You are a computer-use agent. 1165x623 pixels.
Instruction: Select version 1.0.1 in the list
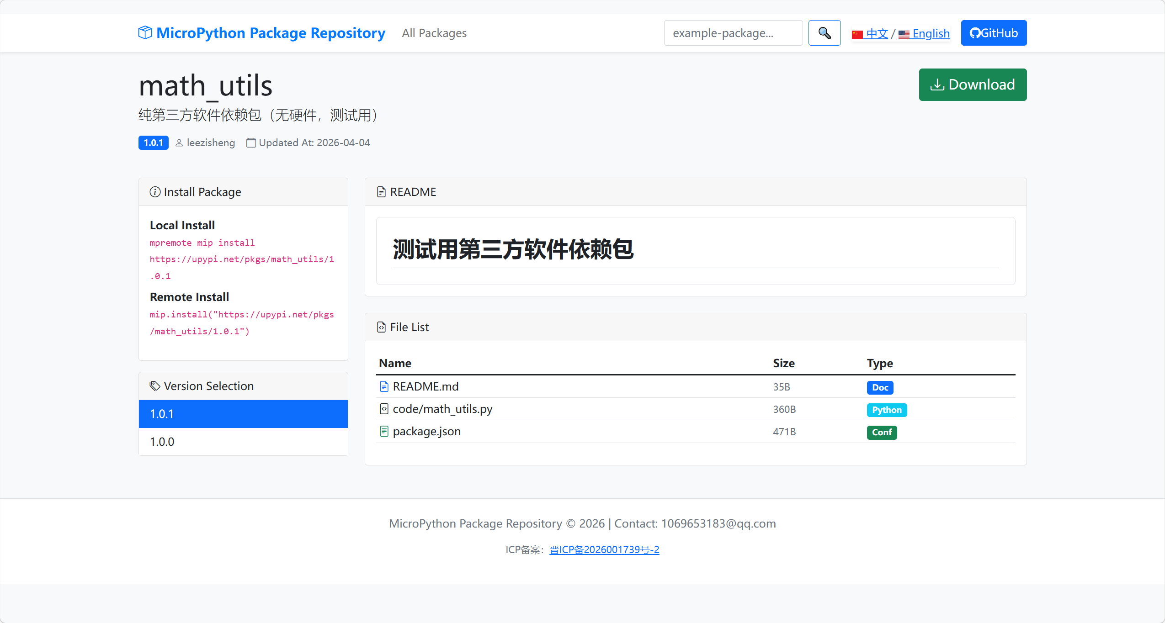point(243,414)
